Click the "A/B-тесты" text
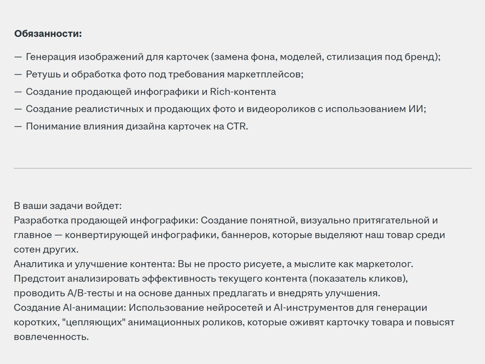 [x=91, y=293]
